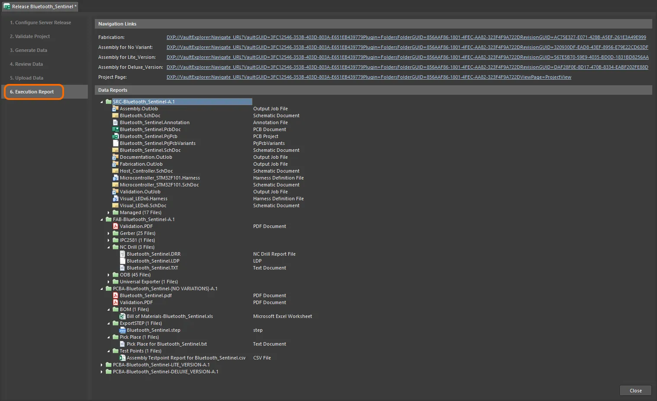Click the Documentation.OutJob file icon
The width and height of the screenshot is (657, 401).
point(115,157)
